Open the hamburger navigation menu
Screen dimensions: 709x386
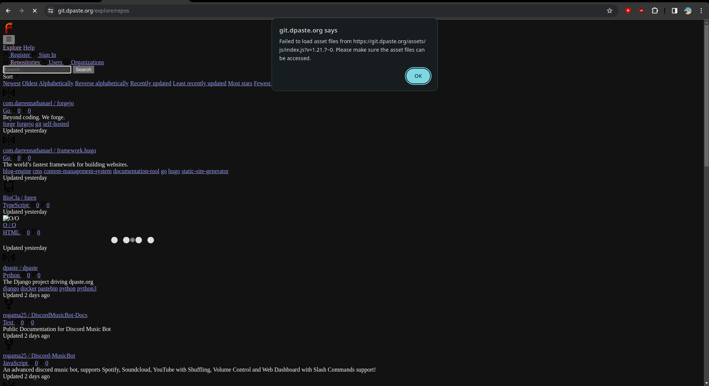pyautogui.click(x=9, y=39)
